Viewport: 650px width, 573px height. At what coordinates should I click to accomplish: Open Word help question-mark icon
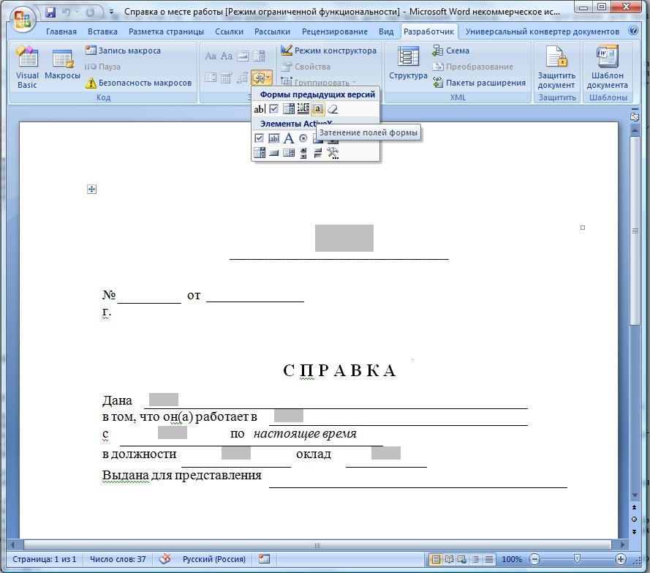click(x=633, y=30)
